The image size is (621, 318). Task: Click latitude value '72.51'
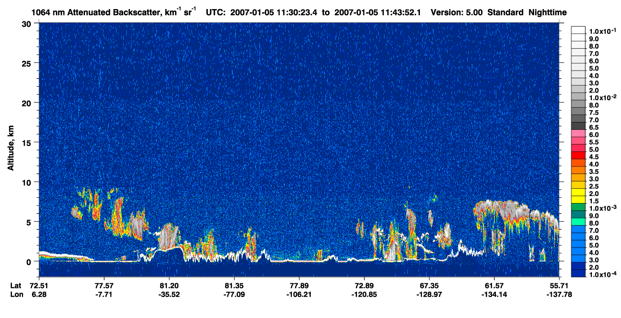[x=39, y=285]
